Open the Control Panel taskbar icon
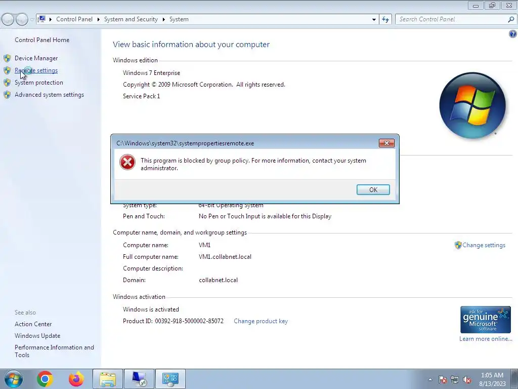The width and height of the screenshot is (518, 389). point(170,379)
